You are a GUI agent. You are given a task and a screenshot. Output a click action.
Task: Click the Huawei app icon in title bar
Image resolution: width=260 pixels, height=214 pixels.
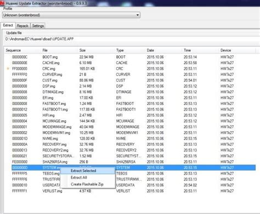(2, 3)
